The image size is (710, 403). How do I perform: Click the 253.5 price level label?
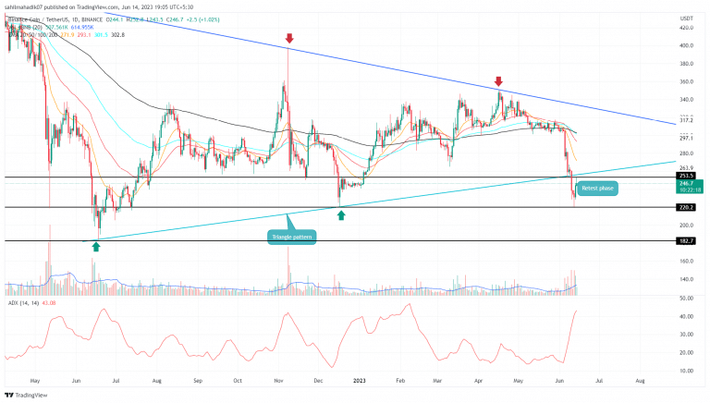click(686, 176)
